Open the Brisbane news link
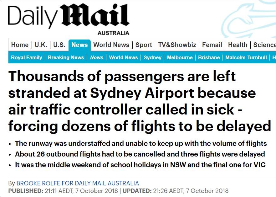 (209, 57)
